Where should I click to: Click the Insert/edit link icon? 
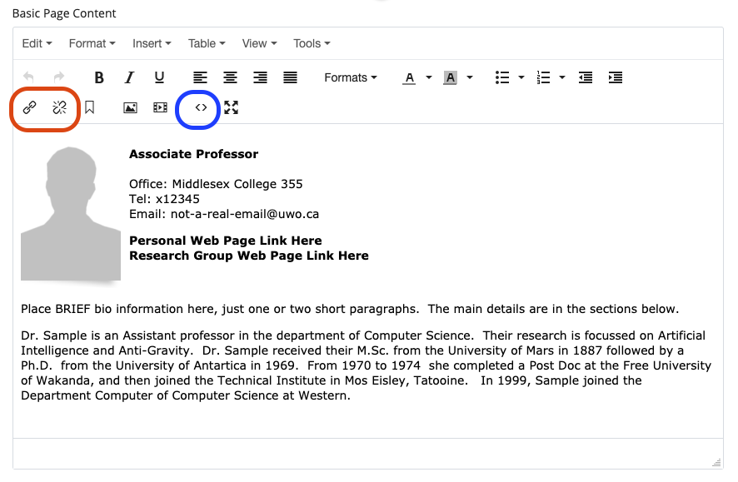click(29, 107)
